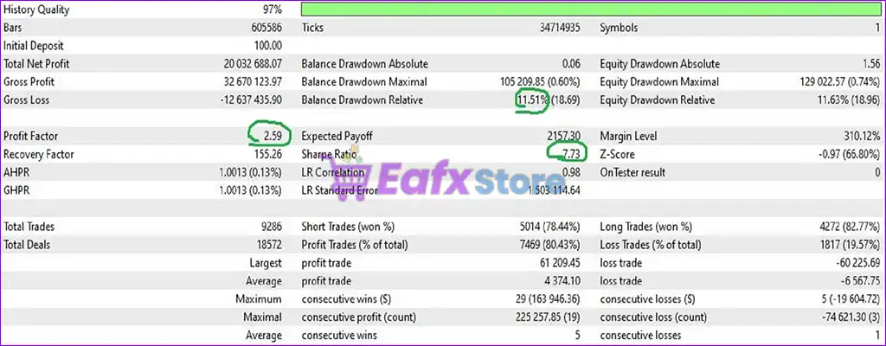Select the Symbols value 1
Image resolution: width=886 pixels, height=346 pixels.
pyautogui.click(x=877, y=28)
